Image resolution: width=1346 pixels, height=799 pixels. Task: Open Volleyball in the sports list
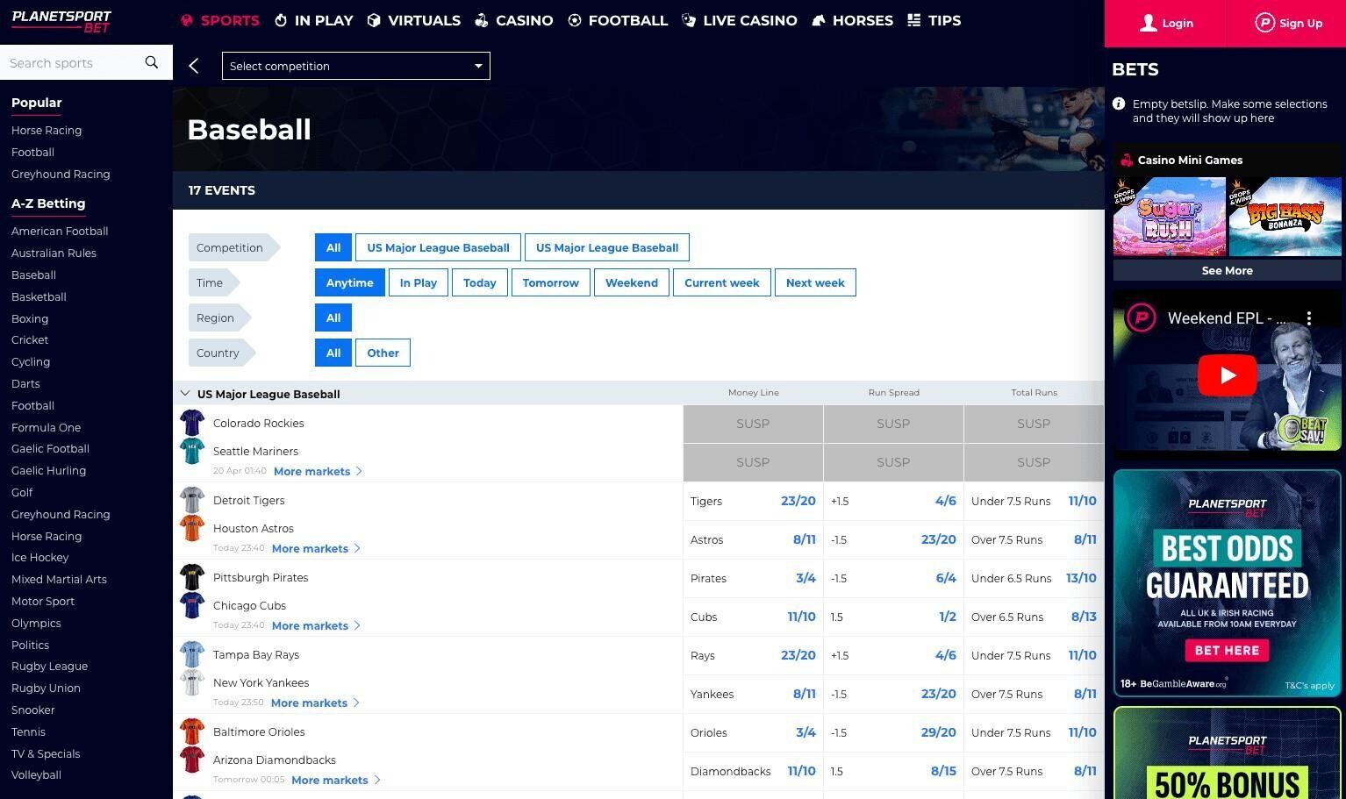36,774
